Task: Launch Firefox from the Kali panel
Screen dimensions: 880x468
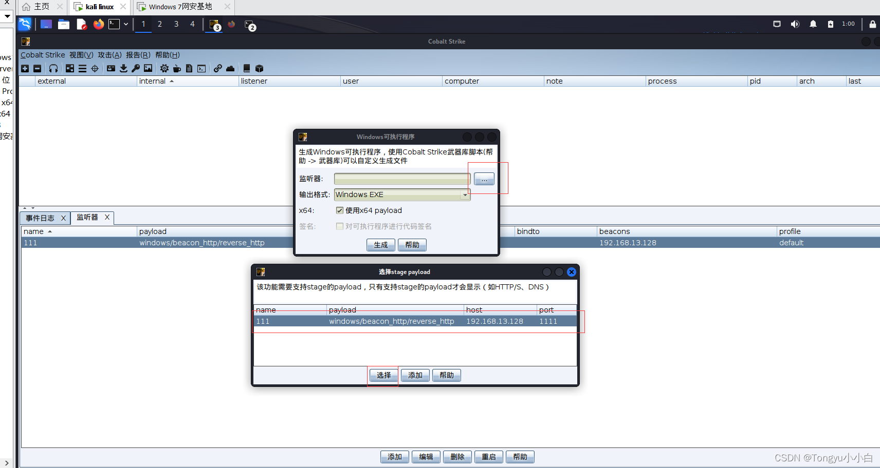Action: [x=99, y=24]
